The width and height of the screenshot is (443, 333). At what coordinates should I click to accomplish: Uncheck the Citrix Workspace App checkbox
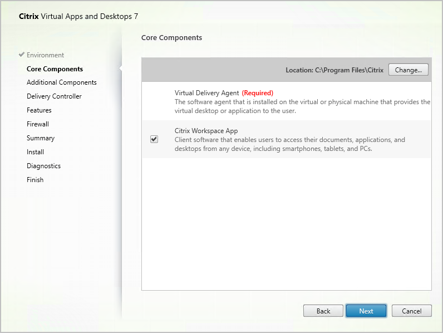click(x=154, y=139)
